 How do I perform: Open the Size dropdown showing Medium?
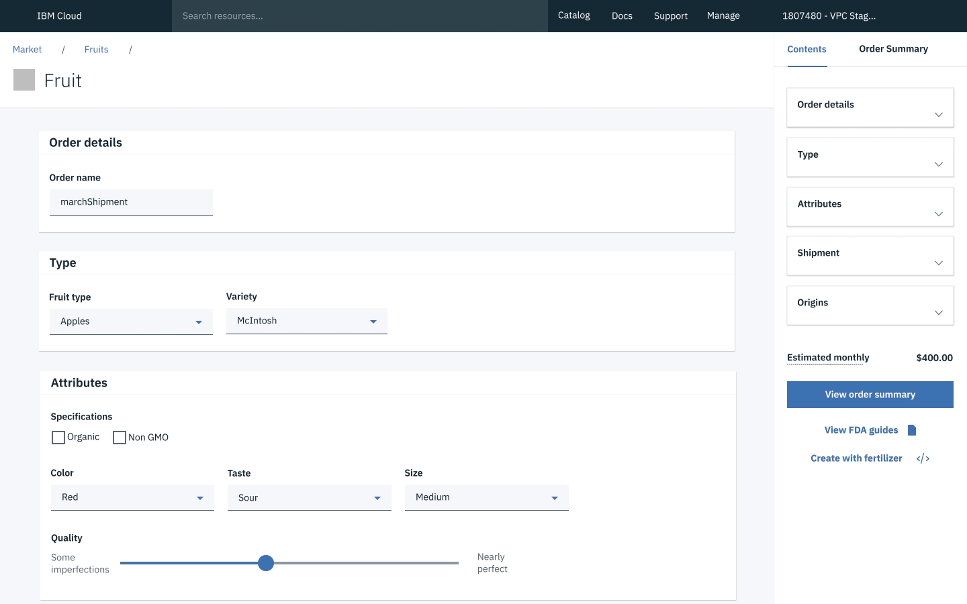tap(487, 497)
